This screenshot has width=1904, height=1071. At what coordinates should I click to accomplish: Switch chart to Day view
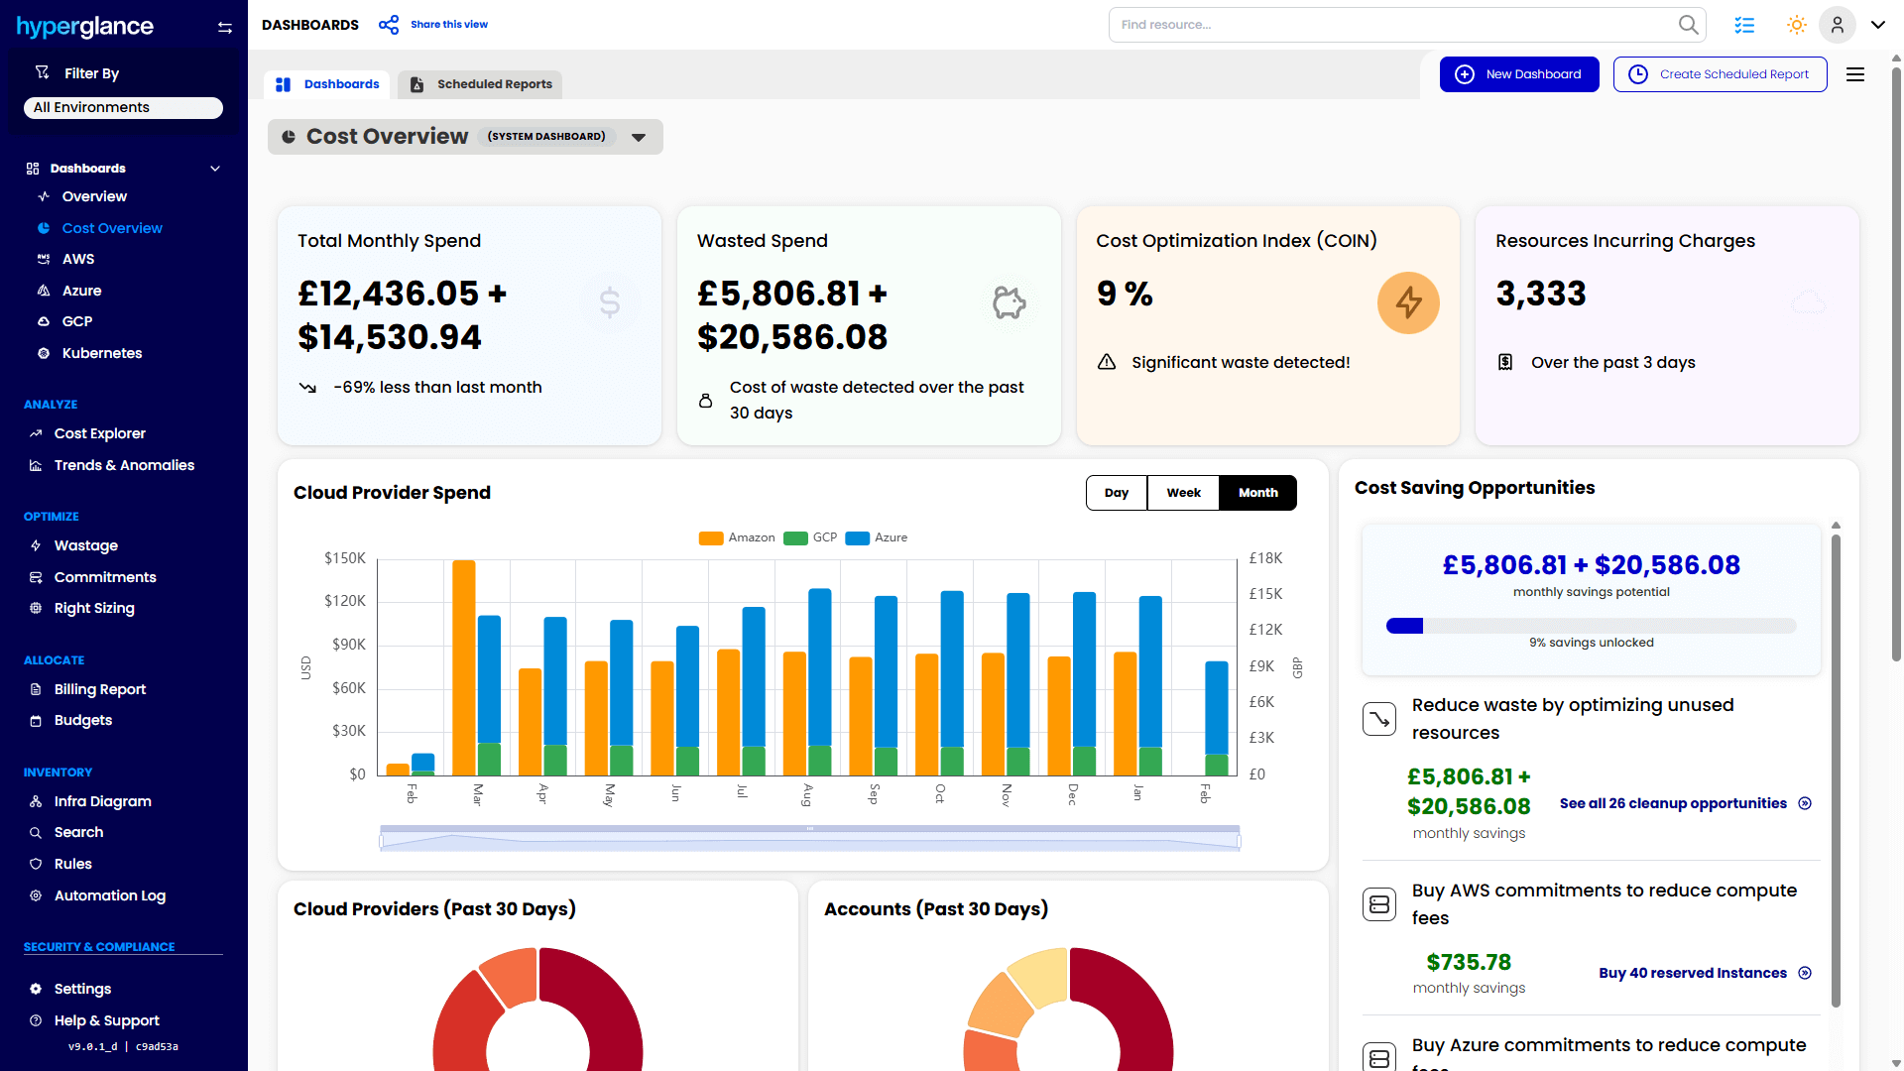pyautogui.click(x=1117, y=493)
